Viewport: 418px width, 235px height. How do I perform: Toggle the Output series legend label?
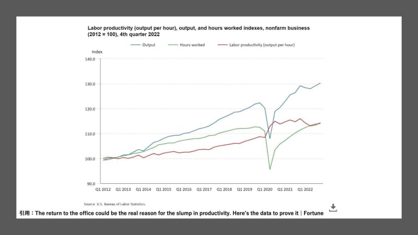tap(149, 45)
